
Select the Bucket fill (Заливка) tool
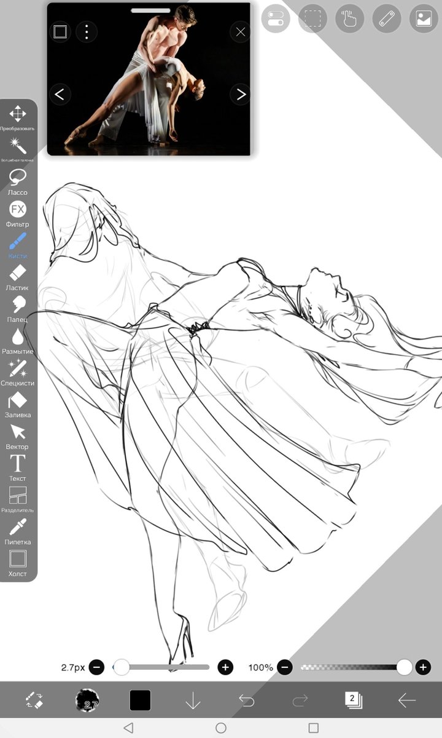point(18,404)
